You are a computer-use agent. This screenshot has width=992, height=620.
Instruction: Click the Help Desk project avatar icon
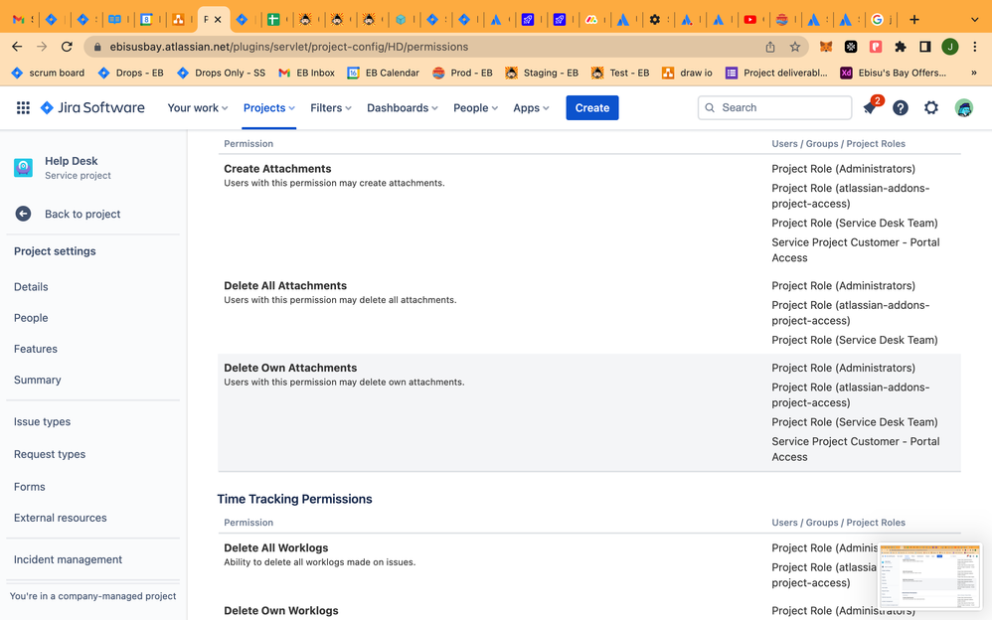click(x=24, y=168)
